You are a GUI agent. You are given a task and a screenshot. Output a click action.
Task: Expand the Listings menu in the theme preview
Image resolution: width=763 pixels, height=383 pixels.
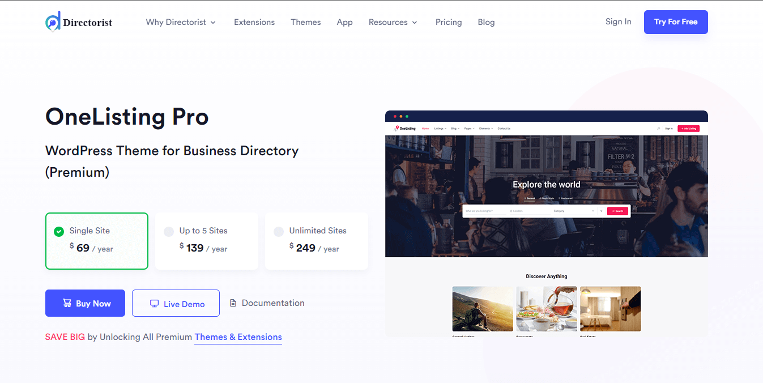point(440,129)
